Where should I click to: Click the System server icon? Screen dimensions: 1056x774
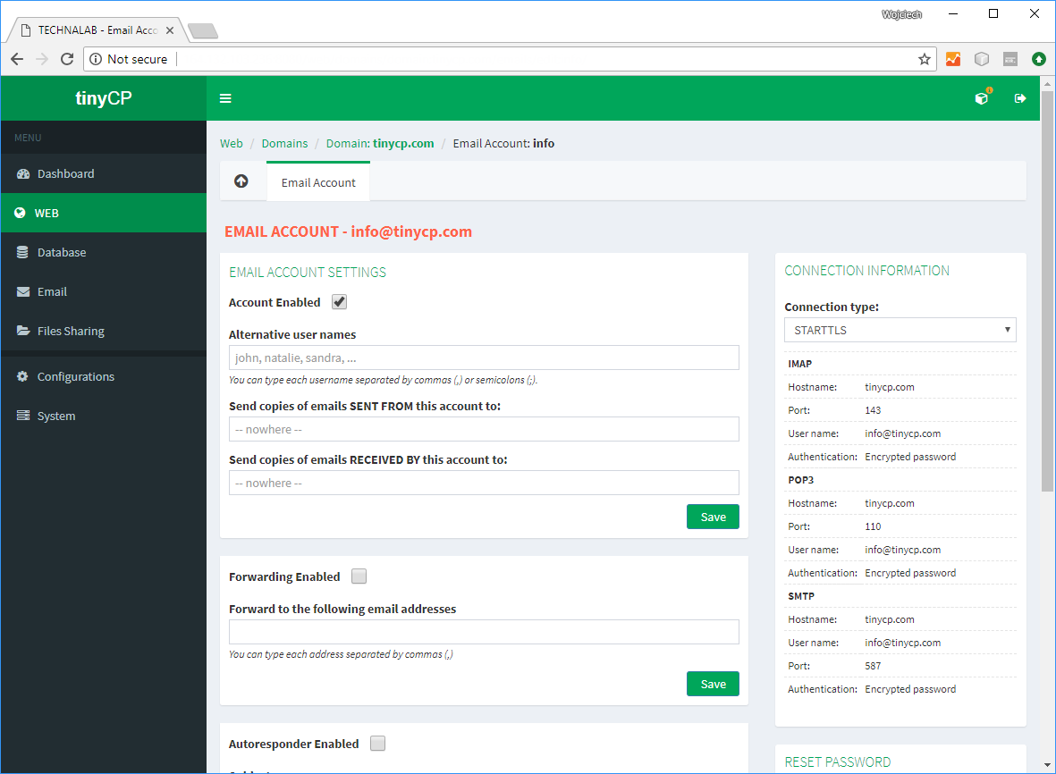[23, 416]
